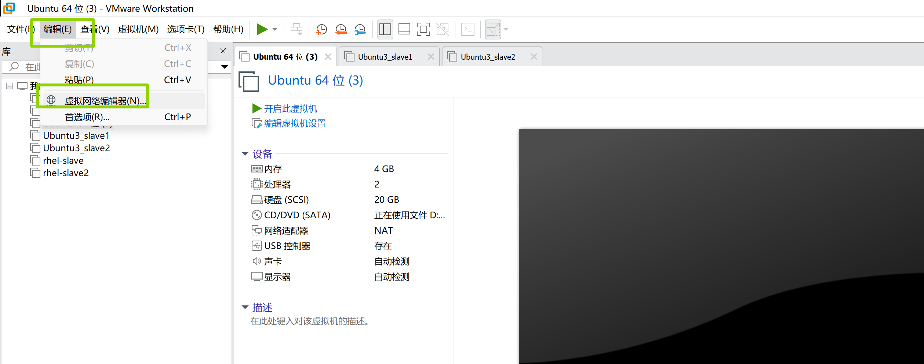The image size is (924, 364).
Task: Choose 虚拟网络编辑器(N)... from the menu
Action: 123,101
